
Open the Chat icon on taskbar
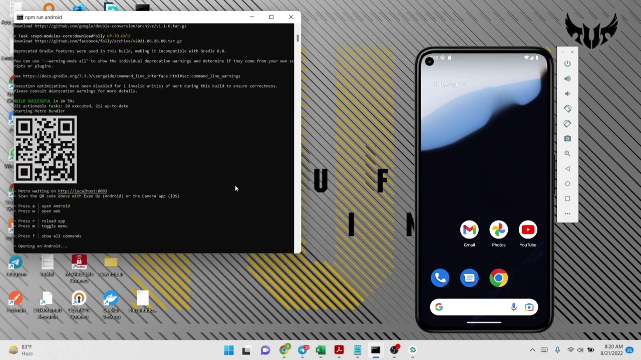[265, 350]
